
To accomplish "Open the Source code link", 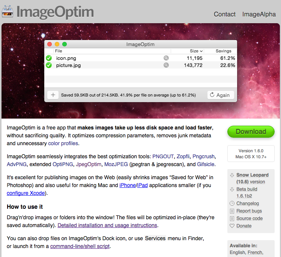I will coord(249,218).
